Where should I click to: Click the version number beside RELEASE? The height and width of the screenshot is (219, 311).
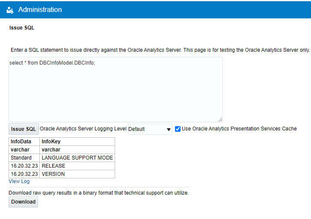coord(24,166)
